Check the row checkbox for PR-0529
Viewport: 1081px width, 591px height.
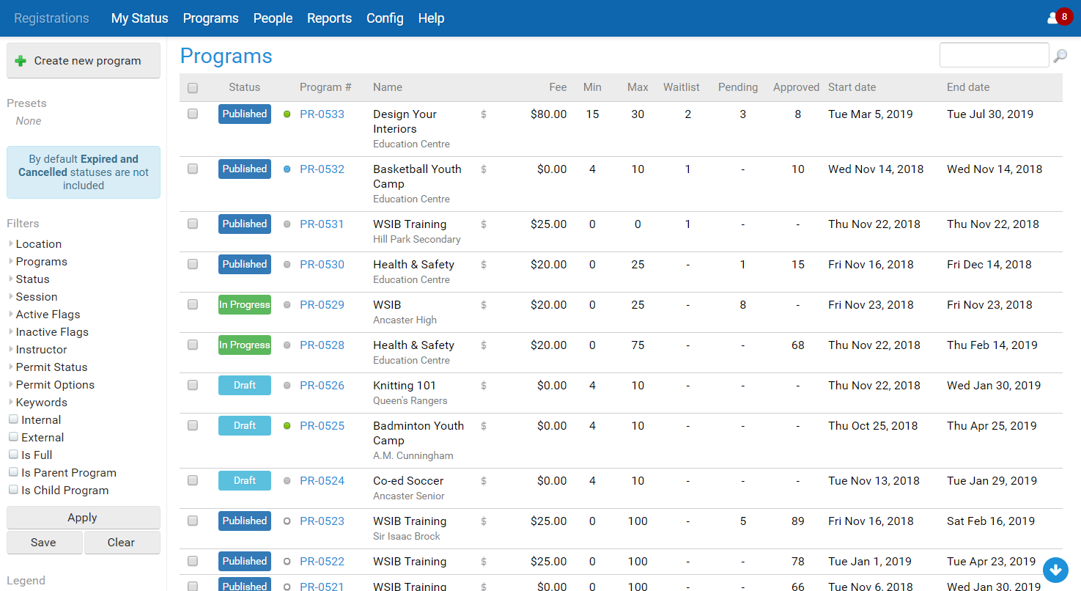coord(193,304)
